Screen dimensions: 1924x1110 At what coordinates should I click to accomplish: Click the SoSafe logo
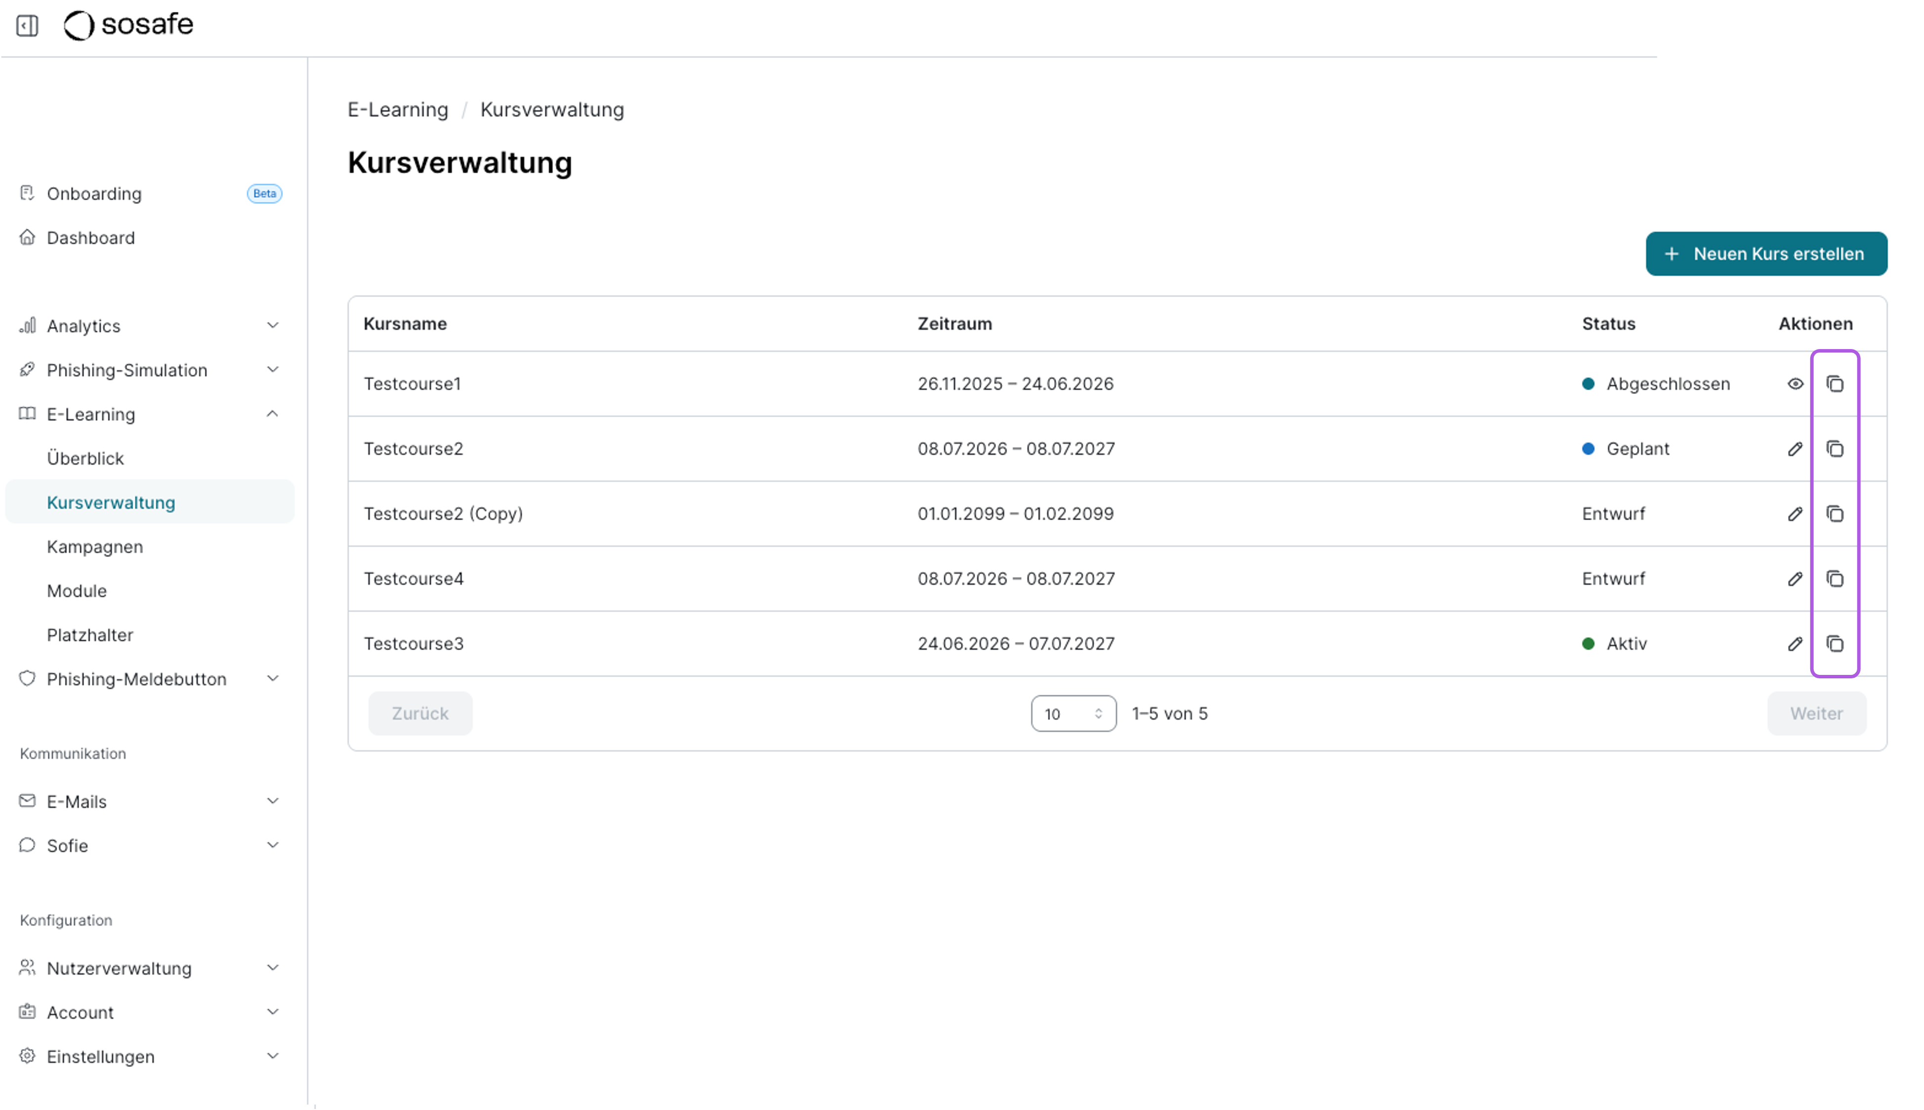coord(128,25)
